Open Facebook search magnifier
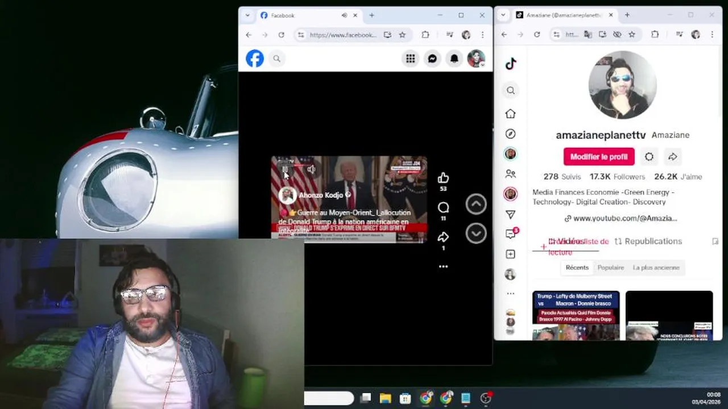 pyautogui.click(x=276, y=59)
